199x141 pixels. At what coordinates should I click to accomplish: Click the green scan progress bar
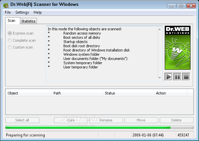click(x=88, y=127)
